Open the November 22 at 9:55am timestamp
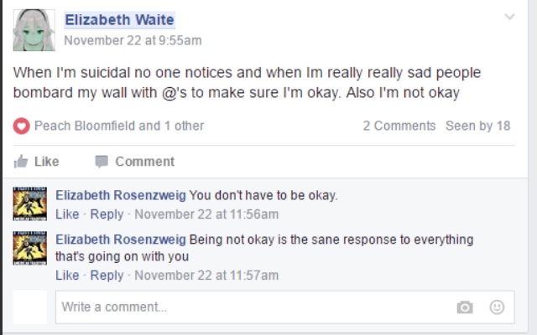The height and width of the screenshot is (335, 537). [133, 40]
